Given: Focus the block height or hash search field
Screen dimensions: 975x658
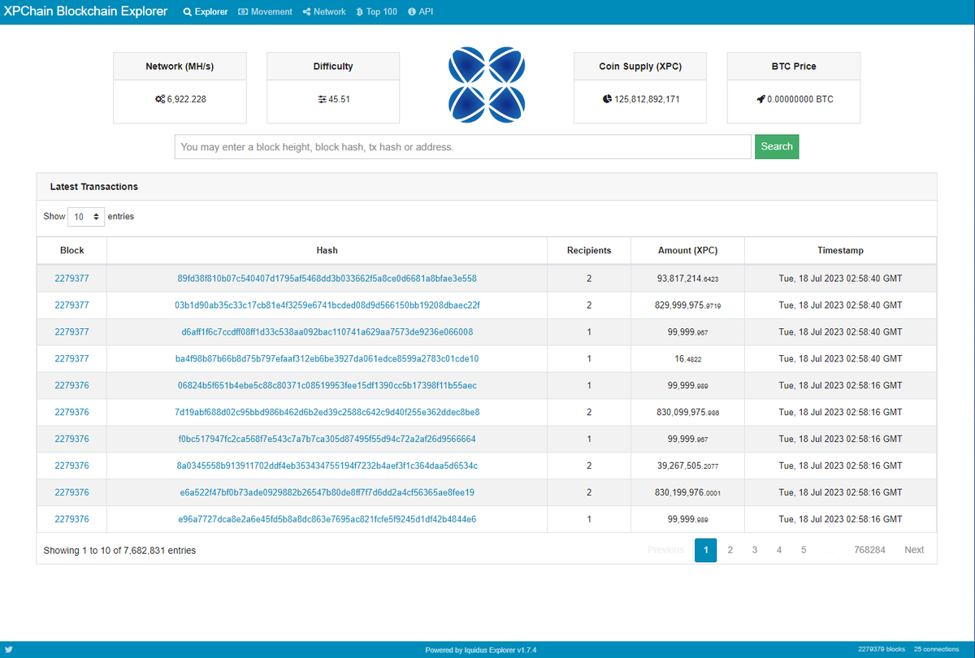Looking at the screenshot, I should coord(462,147).
